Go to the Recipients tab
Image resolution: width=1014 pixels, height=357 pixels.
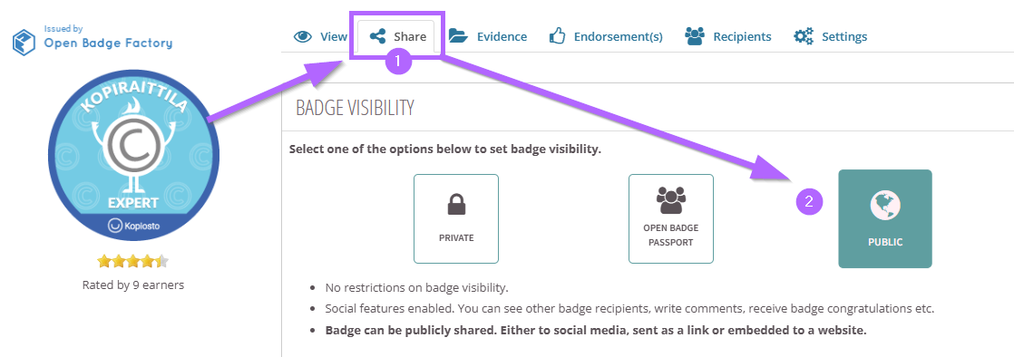click(728, 36)
